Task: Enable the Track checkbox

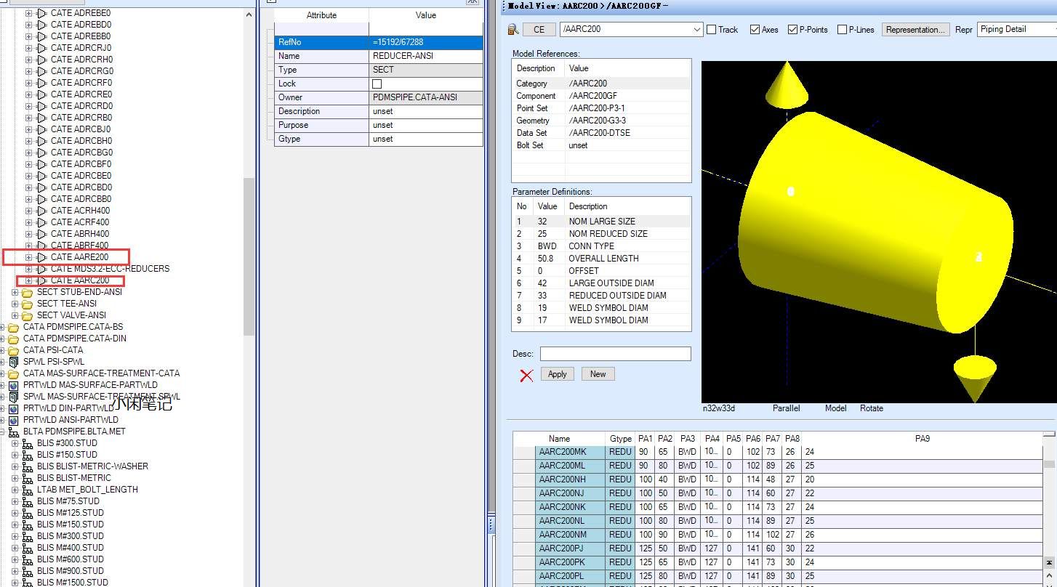Action: [x=712, y=30]
